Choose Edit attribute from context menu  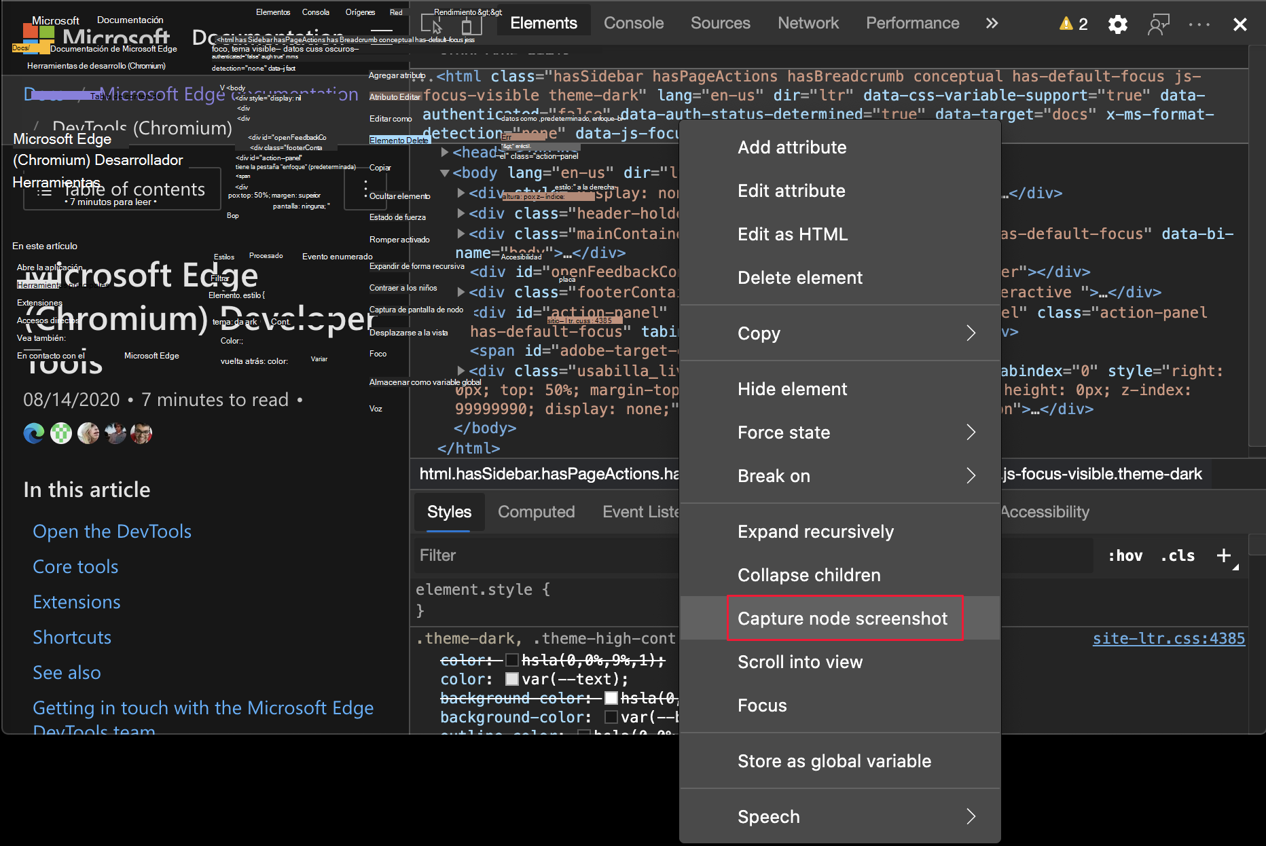840,191
